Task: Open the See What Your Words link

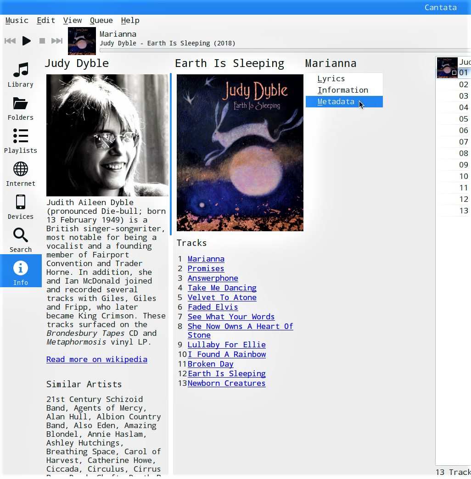Action: click(x=231, y=317)
